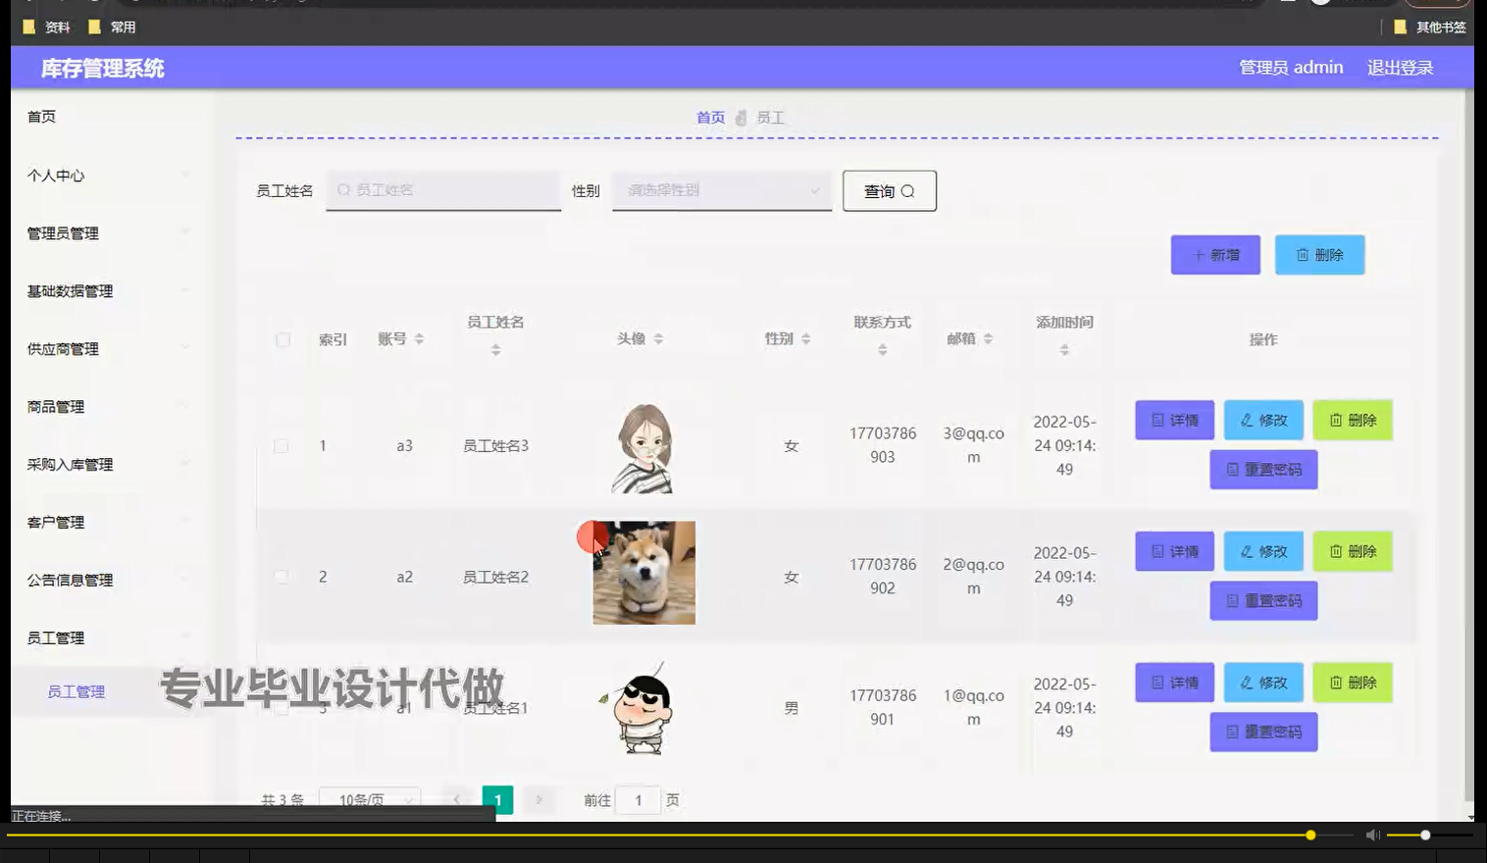
Task: Click the row delete trash icon for 员工姓名2
Action: click(1336, 551)
